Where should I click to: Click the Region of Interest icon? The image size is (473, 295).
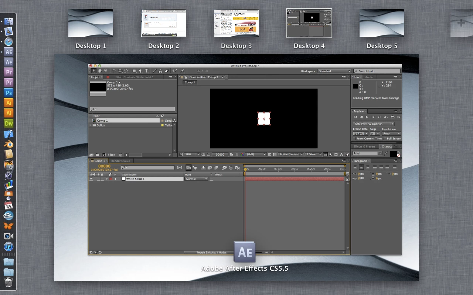(270, 155)
